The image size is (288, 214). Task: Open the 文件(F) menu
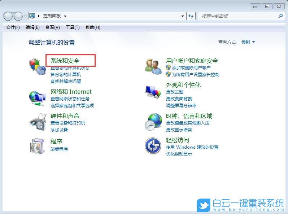13,27
